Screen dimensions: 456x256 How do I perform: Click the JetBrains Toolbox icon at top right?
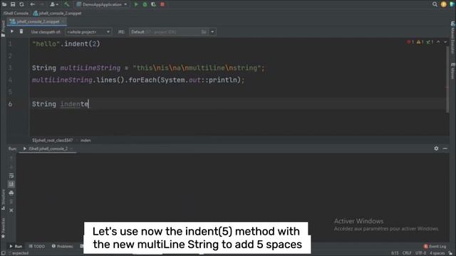pos(452,4)
